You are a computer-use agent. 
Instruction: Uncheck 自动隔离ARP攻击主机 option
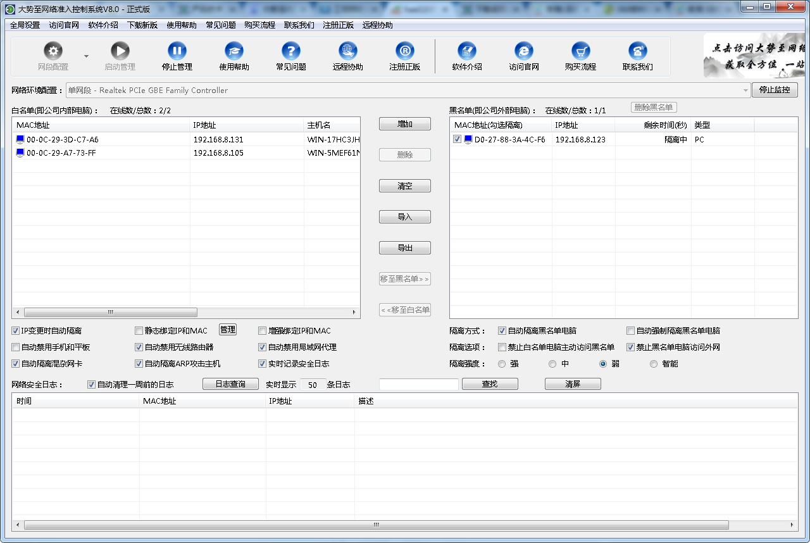pos(139,364)
